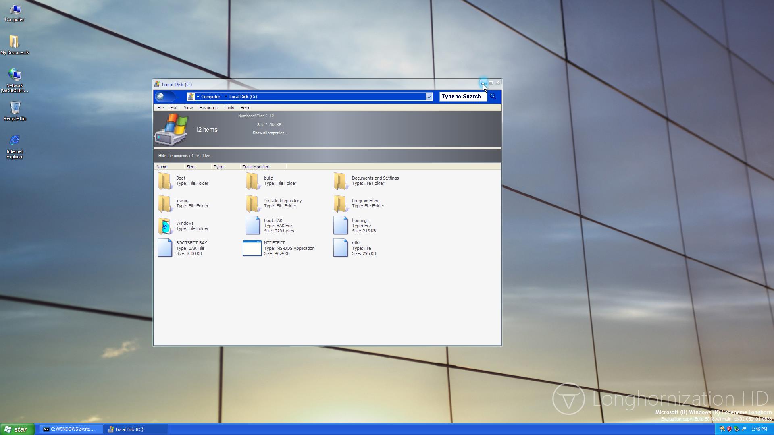
Task: Select the Boot.BAK file
Action: click(252, 226)
